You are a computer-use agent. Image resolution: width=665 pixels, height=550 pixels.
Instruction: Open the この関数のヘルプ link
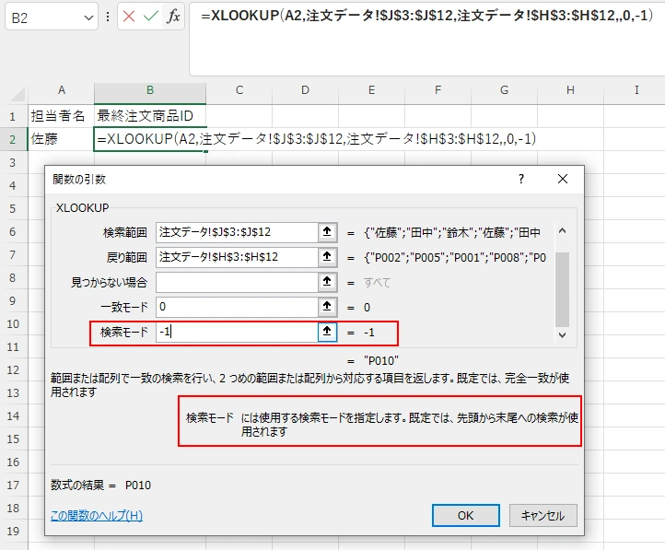tap(97, 516)
